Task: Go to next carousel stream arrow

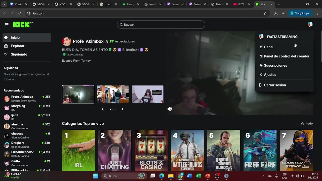Action: [x=123, y=109]
